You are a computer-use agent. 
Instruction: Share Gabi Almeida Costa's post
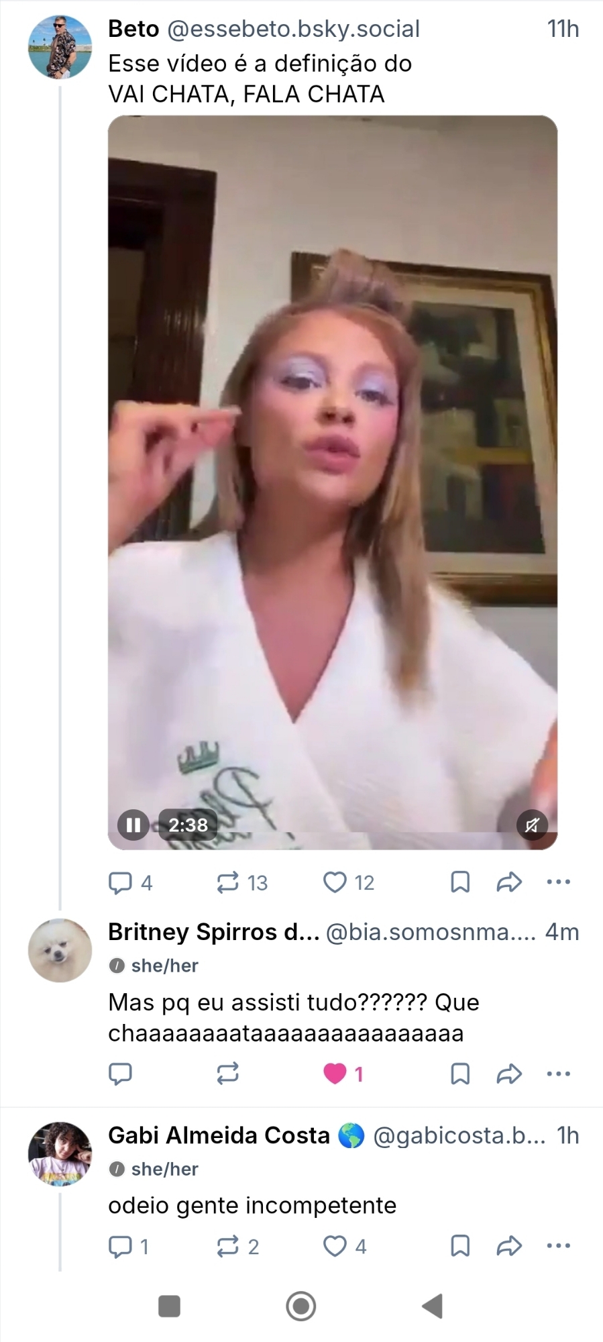(x=509, y=1247)
